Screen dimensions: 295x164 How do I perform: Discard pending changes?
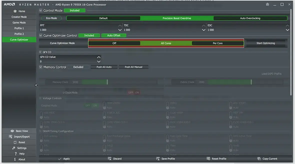coord(114,159)
